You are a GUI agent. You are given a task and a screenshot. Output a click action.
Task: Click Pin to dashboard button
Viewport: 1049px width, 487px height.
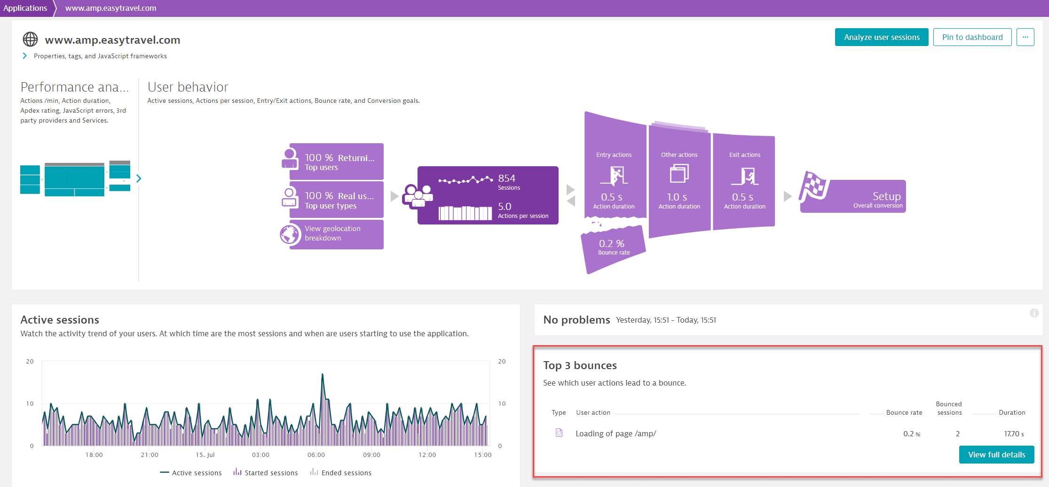click(x=972, y=37)
